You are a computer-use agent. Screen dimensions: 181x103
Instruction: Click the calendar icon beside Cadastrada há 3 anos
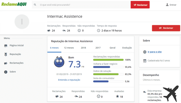(145, 61)
